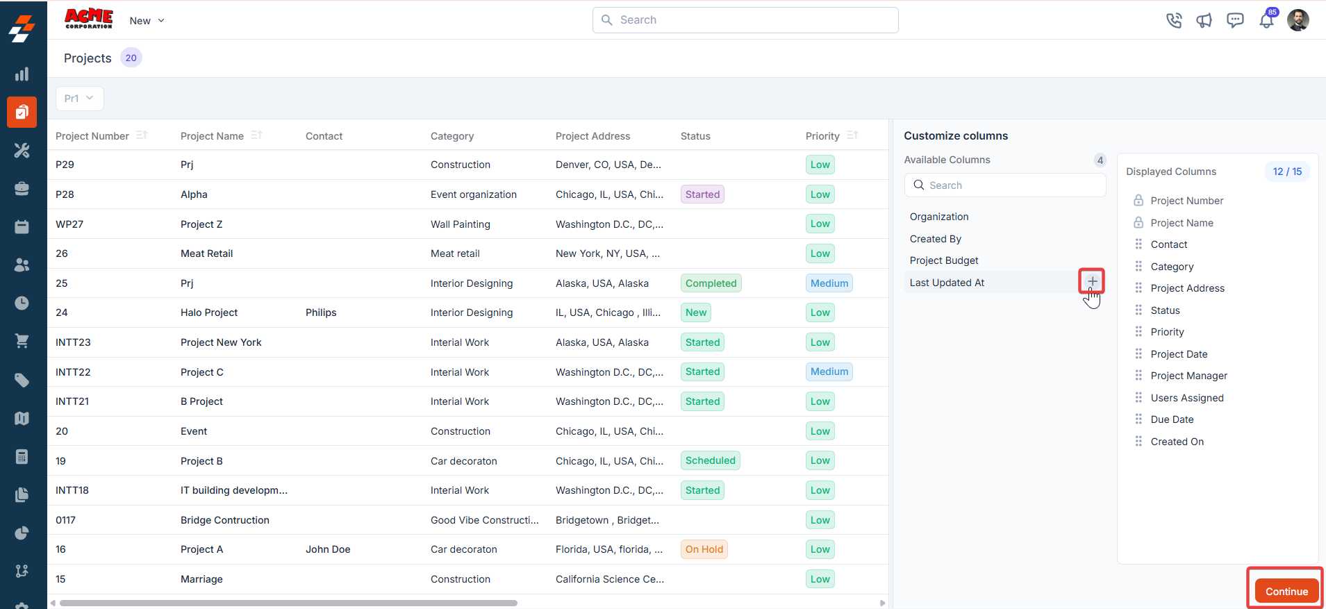Click the top Search bar

[745, 20]
